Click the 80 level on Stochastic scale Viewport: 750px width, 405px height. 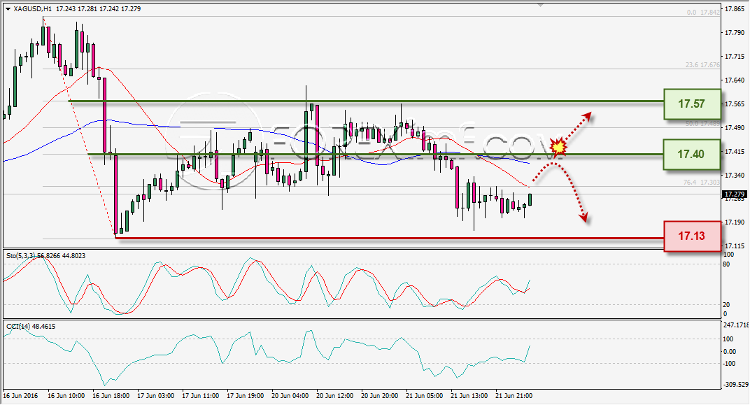pyautogui.click(x=726, y=264)
